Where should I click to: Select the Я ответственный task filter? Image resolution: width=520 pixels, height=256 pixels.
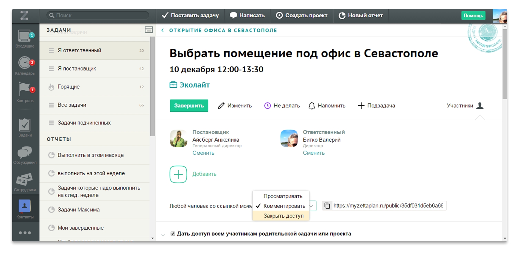pyautogui.click(x=95, y=50)
